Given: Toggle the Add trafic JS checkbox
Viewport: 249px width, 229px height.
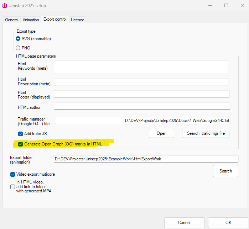Looking at the screenshot, I should 21,134.
